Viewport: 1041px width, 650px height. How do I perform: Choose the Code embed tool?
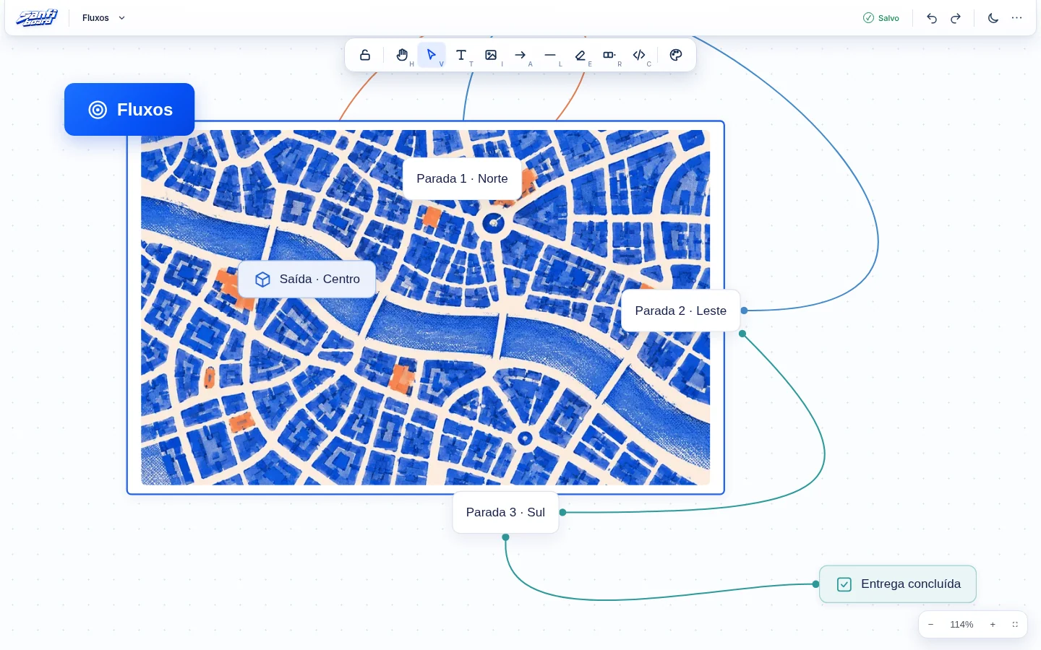point(639,55)
